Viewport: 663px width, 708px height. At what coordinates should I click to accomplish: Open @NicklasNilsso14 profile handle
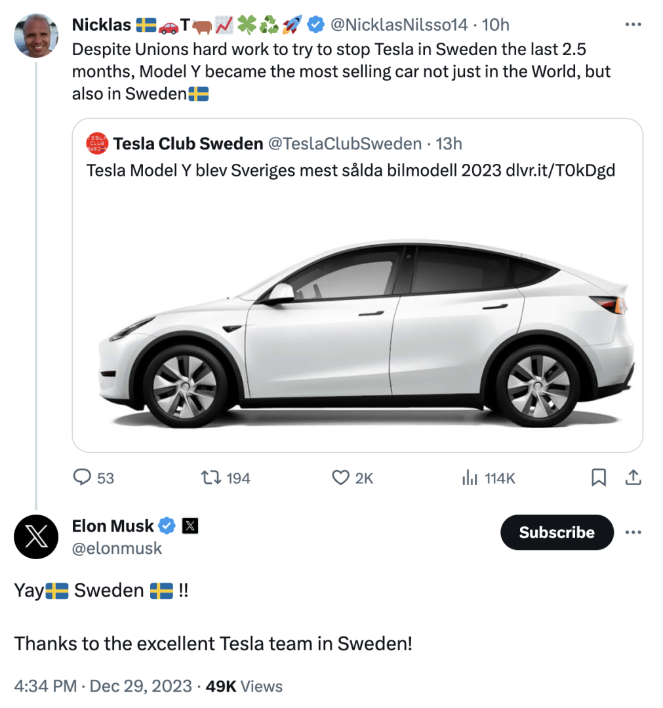point(399,25)
